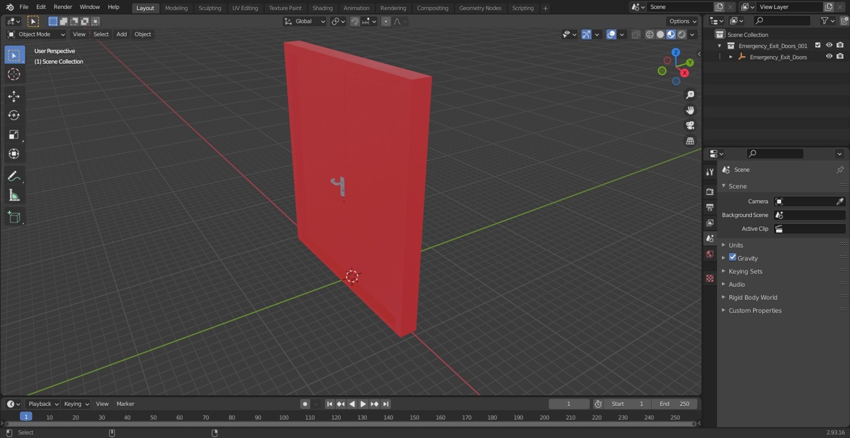Pin the Scene properties panel
This screenshot has width=850, height=438.
click(x=840, y=170)
